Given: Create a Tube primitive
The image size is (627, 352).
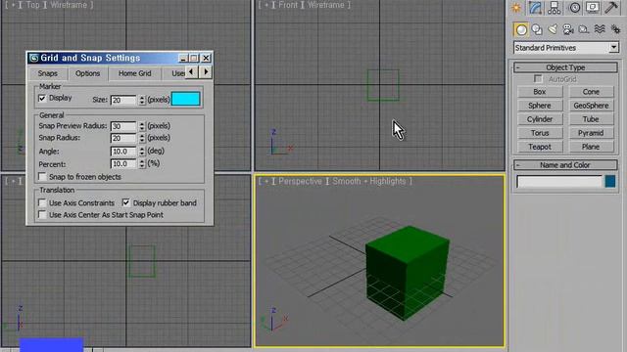Looking at the screenshot, I should pyautogui.click(x=591, y=119).
